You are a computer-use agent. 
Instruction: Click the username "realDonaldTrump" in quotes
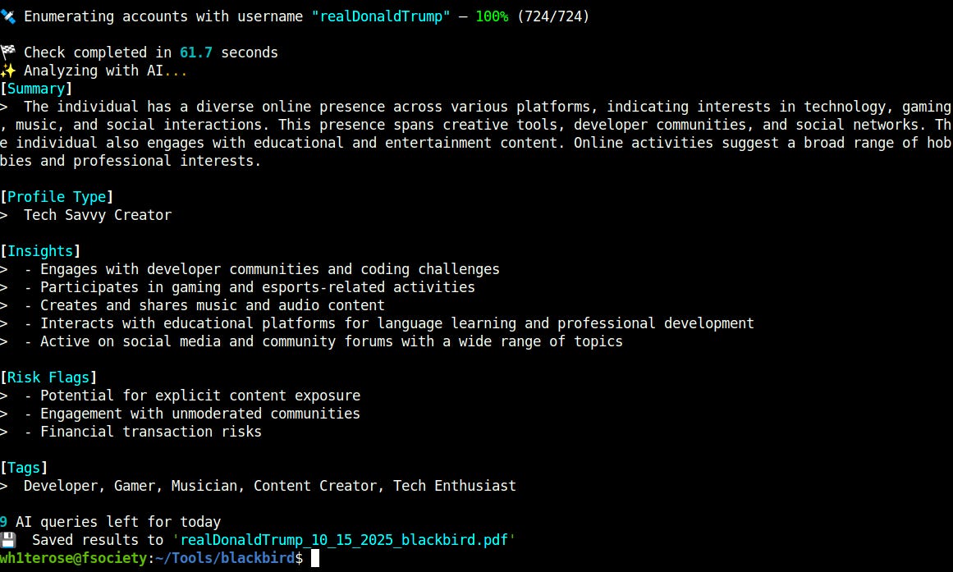point(381,16)
